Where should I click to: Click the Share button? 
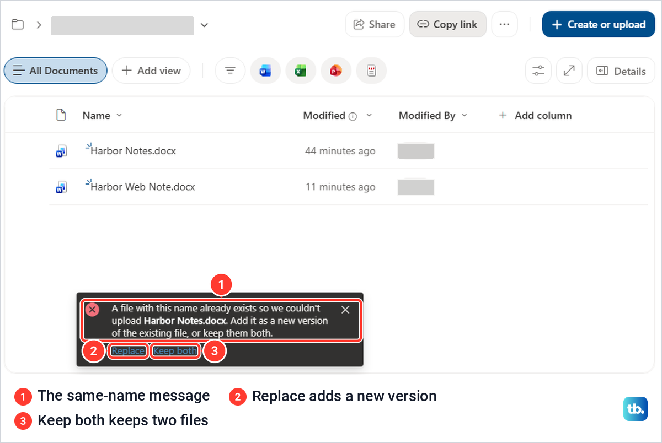(x=375, y=24)
